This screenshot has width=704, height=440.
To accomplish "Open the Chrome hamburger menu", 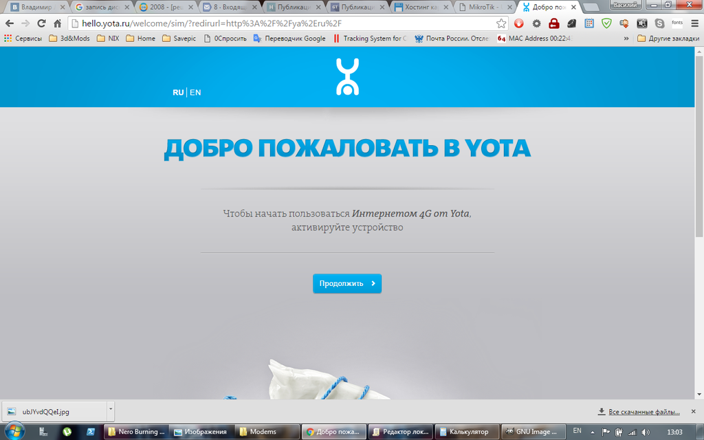I will click(x=694, y=24).
